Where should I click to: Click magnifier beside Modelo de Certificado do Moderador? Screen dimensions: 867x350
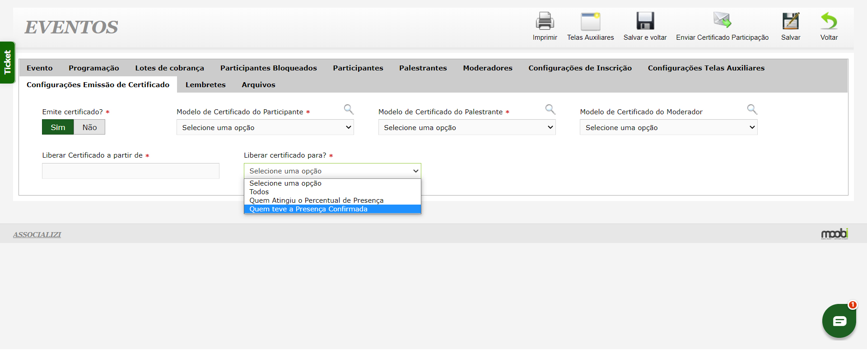point(752,109)
